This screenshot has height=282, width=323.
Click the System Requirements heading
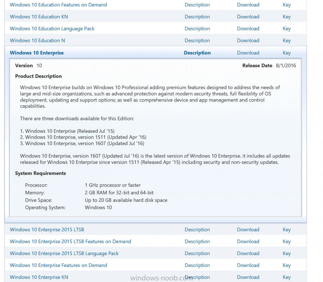pyautogui.click(x=40, y=173)
